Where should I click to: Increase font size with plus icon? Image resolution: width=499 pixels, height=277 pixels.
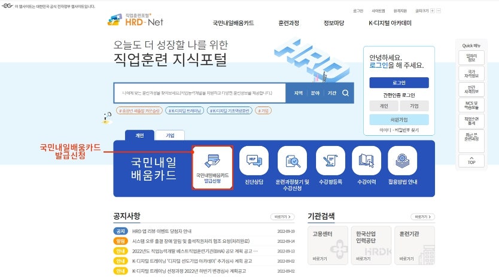(432, 11)
